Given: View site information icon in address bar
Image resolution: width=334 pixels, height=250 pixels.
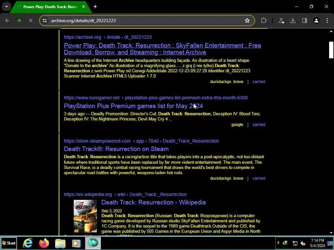Looking at the screenshot, I should 45,21.
